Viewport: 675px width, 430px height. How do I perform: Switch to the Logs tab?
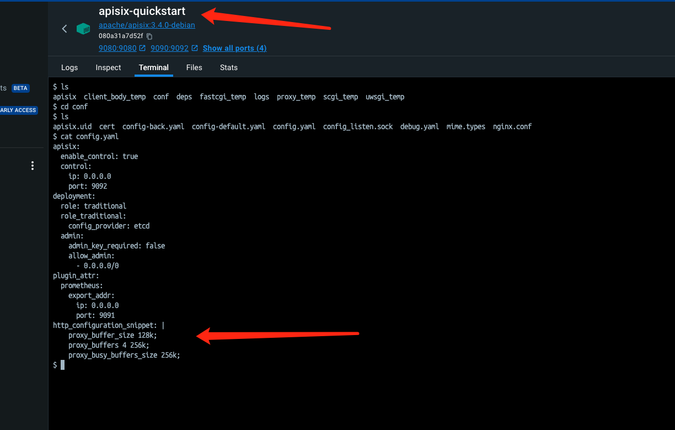tap(69, 67)
